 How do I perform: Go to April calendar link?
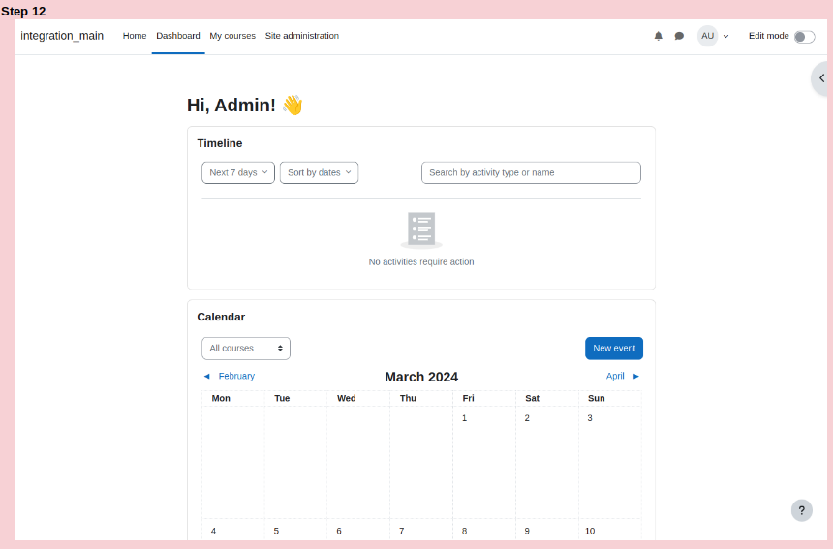615,376
